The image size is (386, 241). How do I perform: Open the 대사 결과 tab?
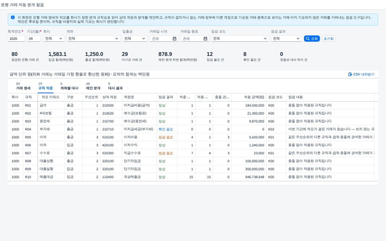coord(115,86)
